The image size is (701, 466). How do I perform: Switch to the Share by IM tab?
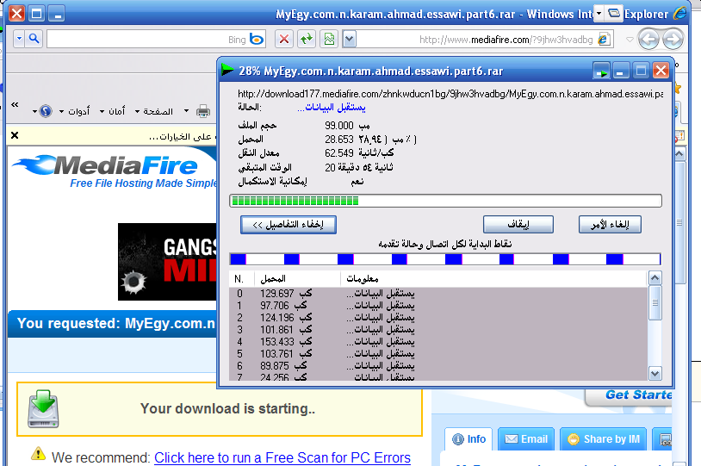tap(603, 439)
